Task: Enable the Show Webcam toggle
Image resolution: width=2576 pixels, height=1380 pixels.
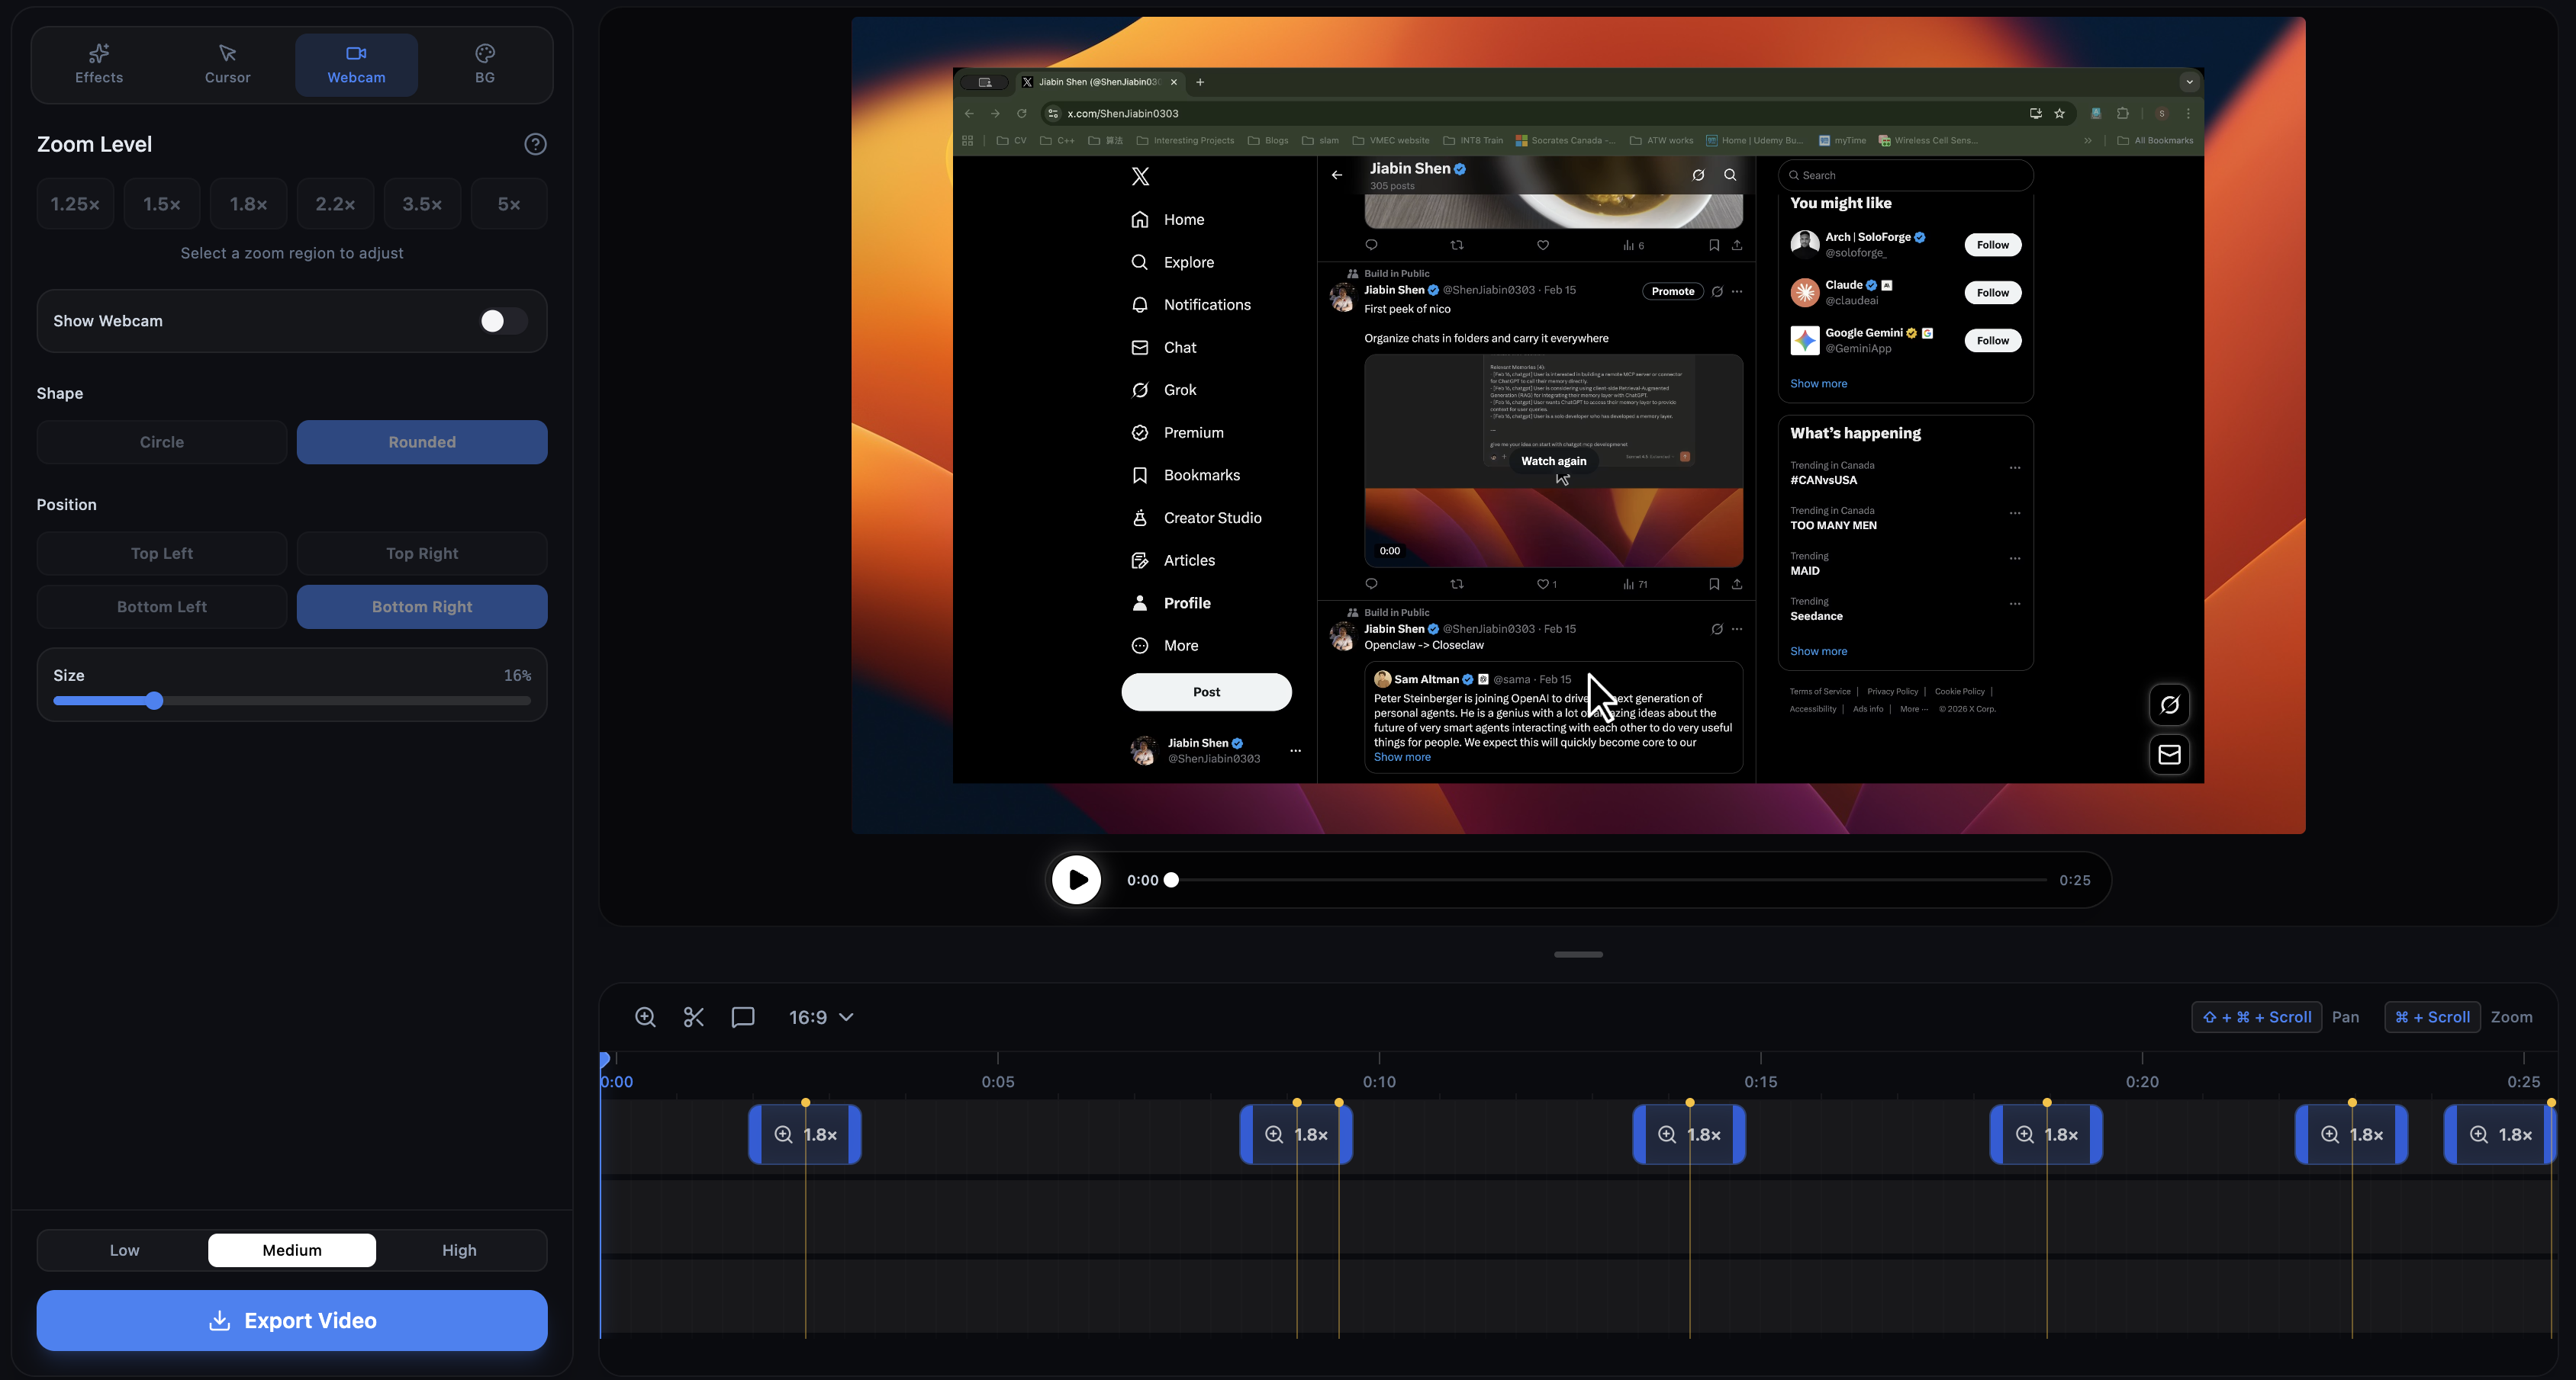Action: pos(501,321)
